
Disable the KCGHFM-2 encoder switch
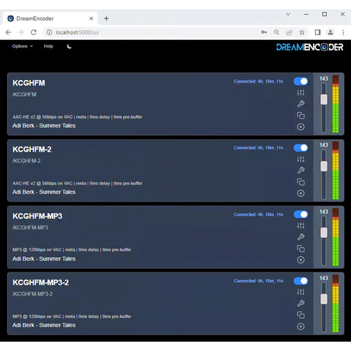[300, 148]
